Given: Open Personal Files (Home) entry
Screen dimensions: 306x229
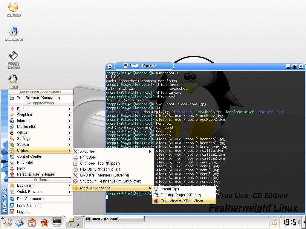Looking at the screenshot, I should pos(40,174).
